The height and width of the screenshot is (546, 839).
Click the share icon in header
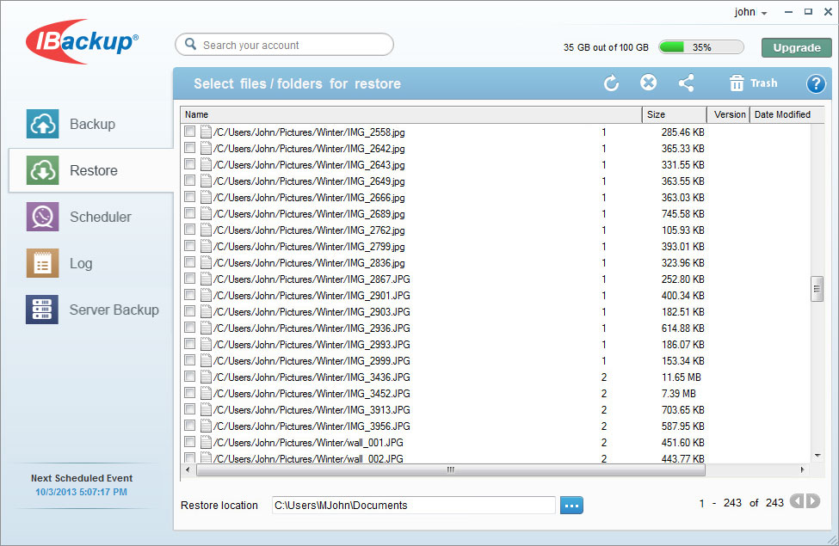pyautogui.click(x=686, y=83)
